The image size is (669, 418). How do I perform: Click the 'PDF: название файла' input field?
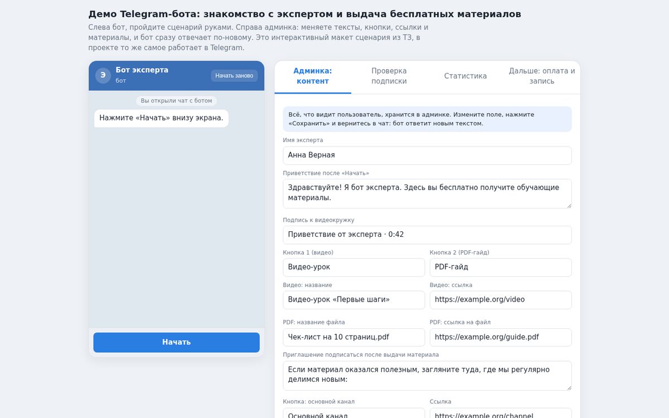[x=354, y=337]
